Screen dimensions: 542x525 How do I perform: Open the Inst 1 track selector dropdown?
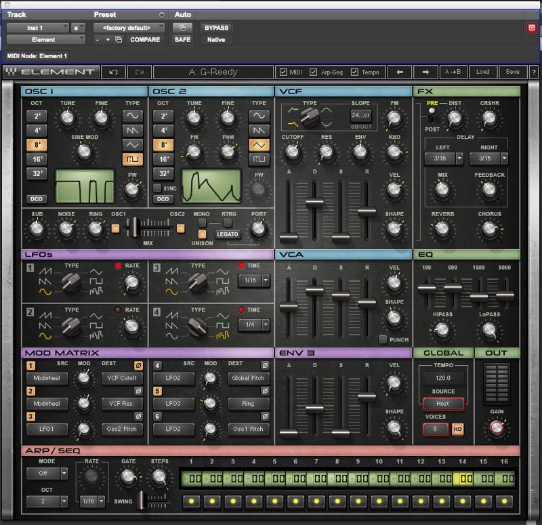coord(39,28)
